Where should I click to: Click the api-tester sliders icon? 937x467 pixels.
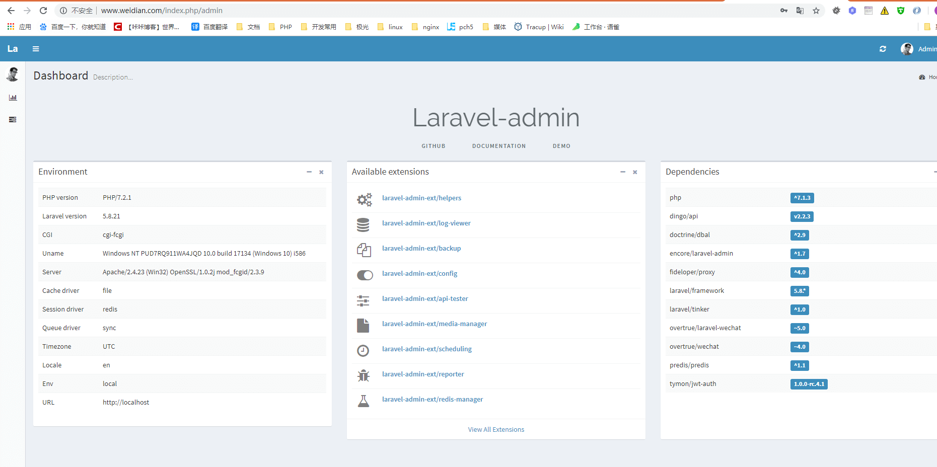click(363, 300)
